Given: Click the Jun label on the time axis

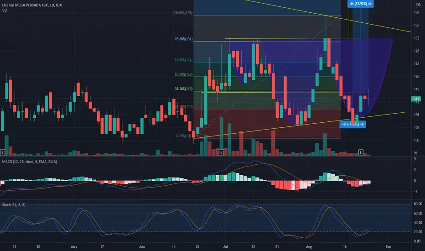Looking at the screenshot, I should click(142, 247).
